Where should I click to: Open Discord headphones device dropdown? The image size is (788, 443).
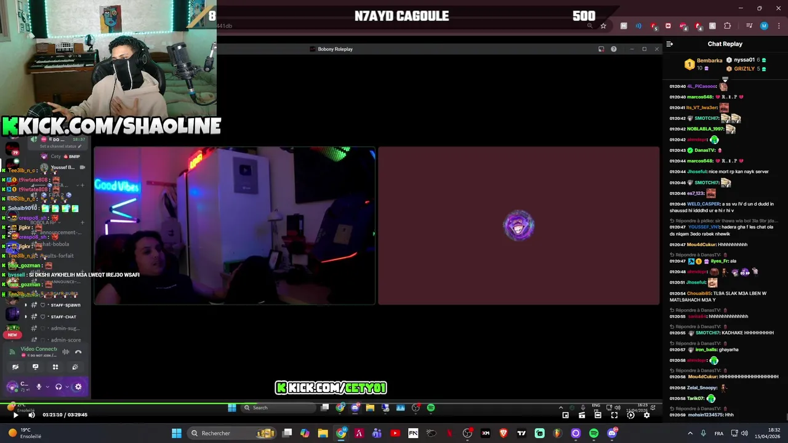click(x=67, y=386)
